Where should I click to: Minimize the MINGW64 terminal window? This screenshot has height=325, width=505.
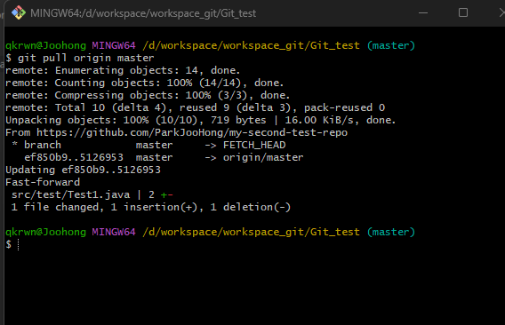click(423, 12)
